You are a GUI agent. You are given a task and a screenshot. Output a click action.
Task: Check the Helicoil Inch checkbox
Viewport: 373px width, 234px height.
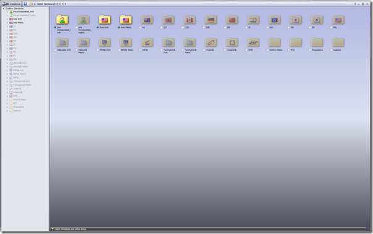click(55, 50)
